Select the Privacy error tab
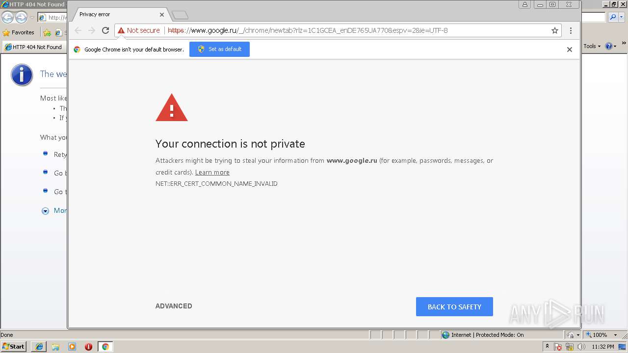The height and width of the screenshot is (353, 628). point(119,15)
